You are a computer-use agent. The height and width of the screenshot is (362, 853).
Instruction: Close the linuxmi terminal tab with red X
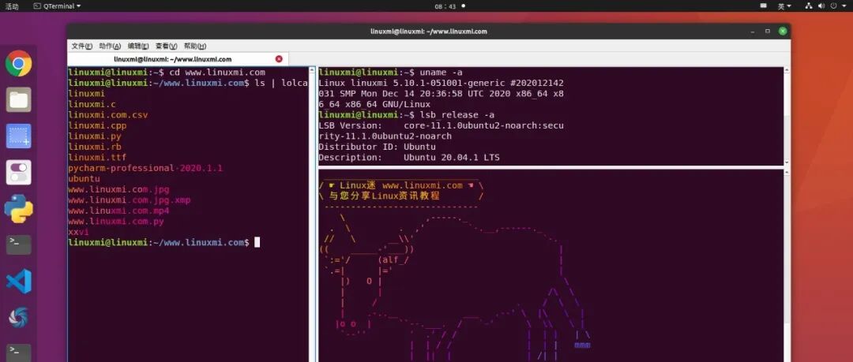279,58
